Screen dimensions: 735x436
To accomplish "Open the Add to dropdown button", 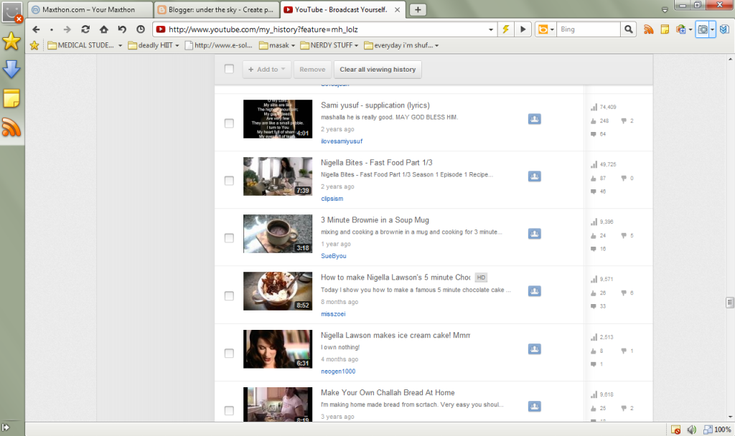I will [267, 70].
